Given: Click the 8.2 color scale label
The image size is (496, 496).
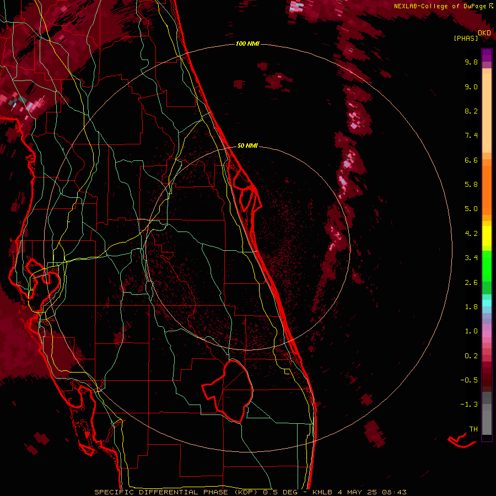Looking at the screenshot, I should click(471, 111).
